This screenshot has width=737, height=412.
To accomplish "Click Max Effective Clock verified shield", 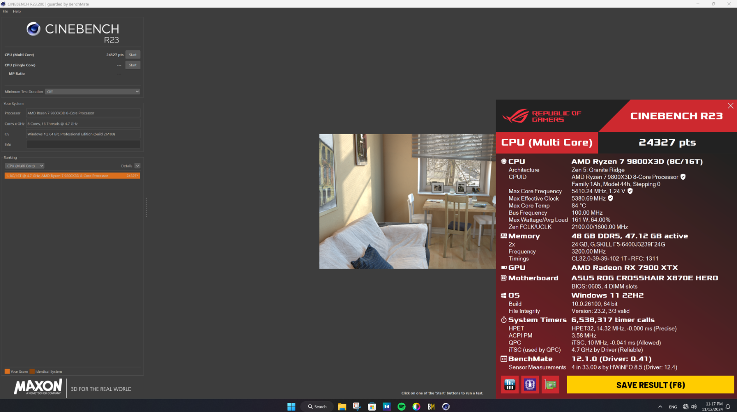I will [x=610, y=199].
